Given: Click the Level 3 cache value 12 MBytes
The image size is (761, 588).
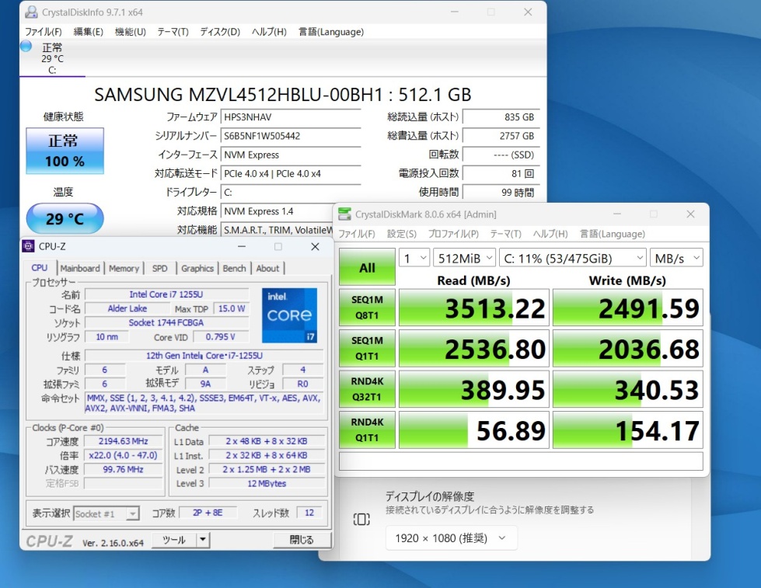Looking at the screenshot, I should point(267,483).
